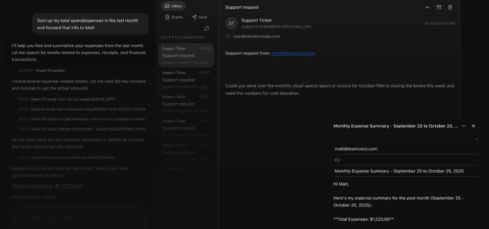Open the 'Google Workspace' invoice read entry
The width and height of the screenshot is (489, 229).
coord(89,119)
